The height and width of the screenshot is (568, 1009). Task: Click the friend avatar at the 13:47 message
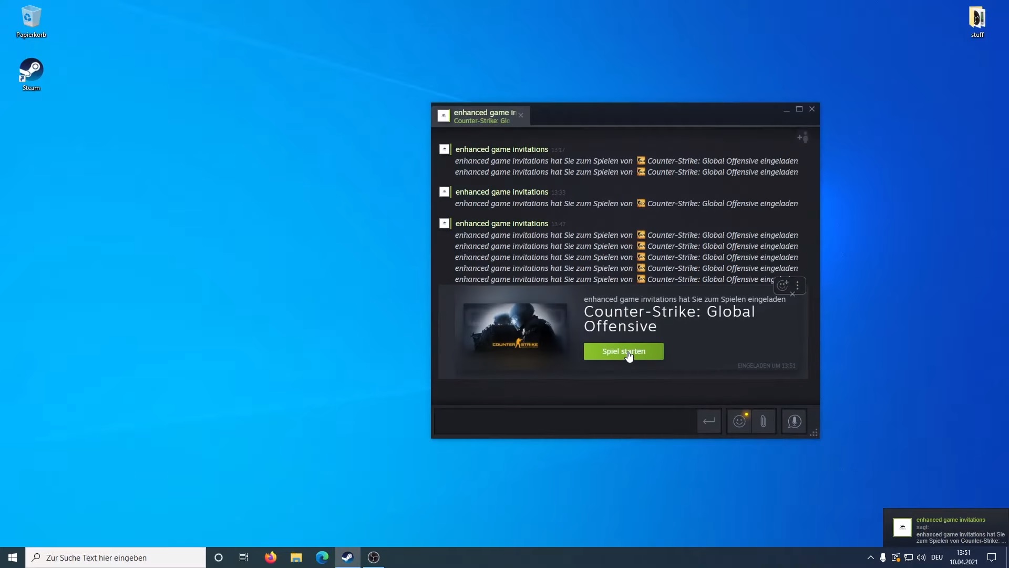point(444,224)
